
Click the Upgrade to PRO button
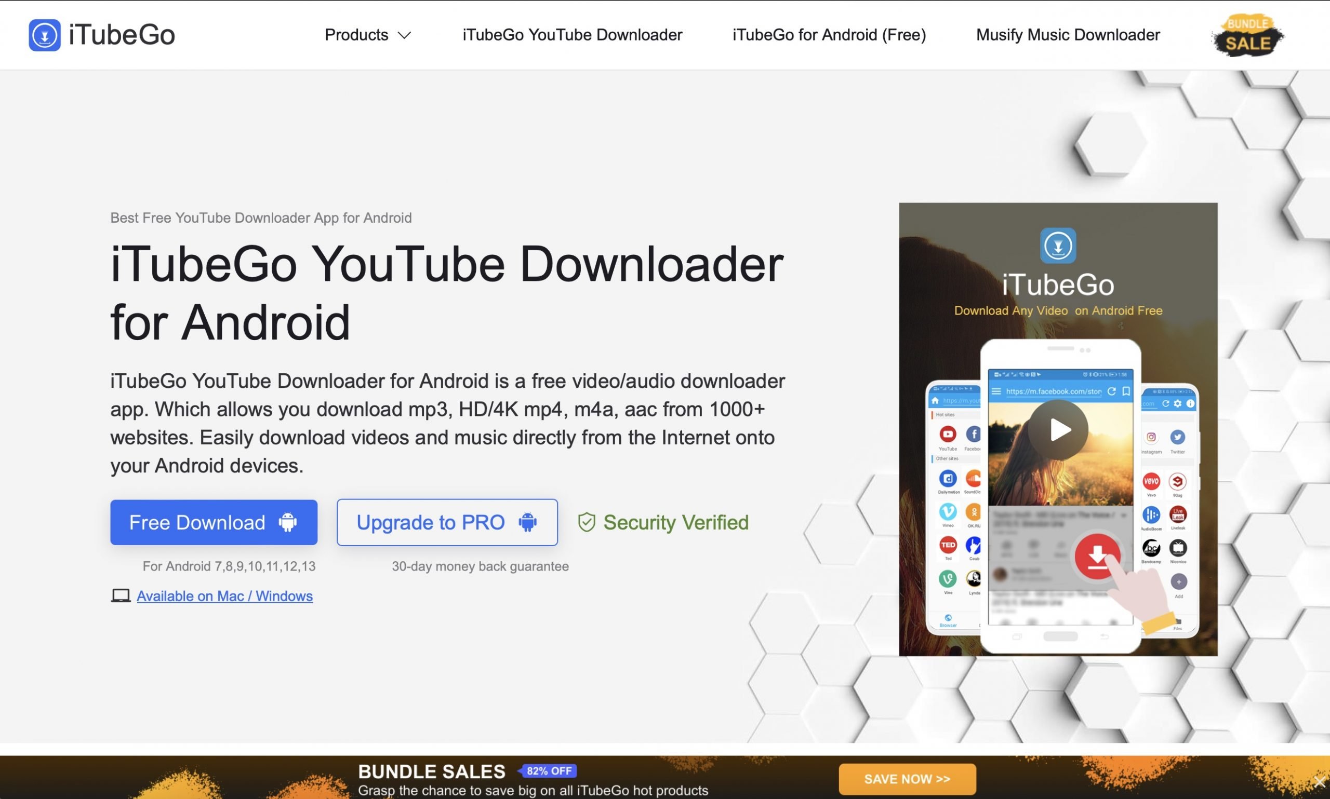[446, 522]
